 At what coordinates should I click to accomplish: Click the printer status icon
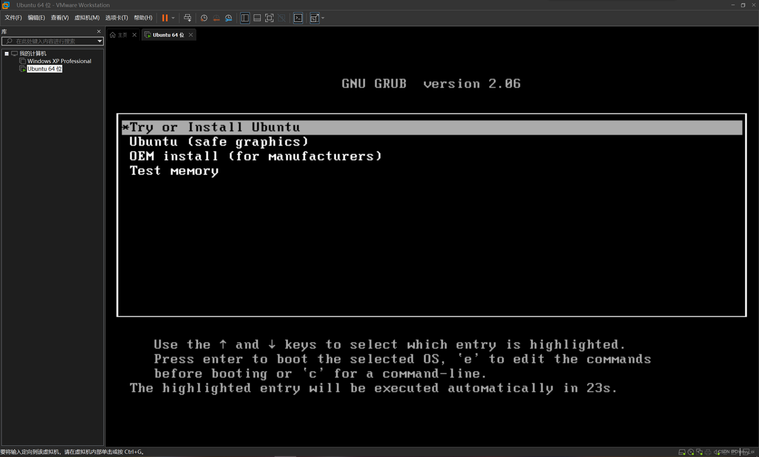[708, 452]
